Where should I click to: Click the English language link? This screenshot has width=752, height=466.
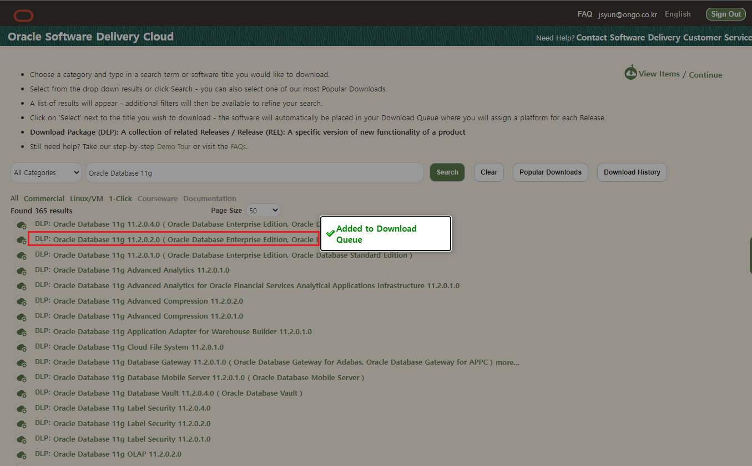tap(678, 14)
